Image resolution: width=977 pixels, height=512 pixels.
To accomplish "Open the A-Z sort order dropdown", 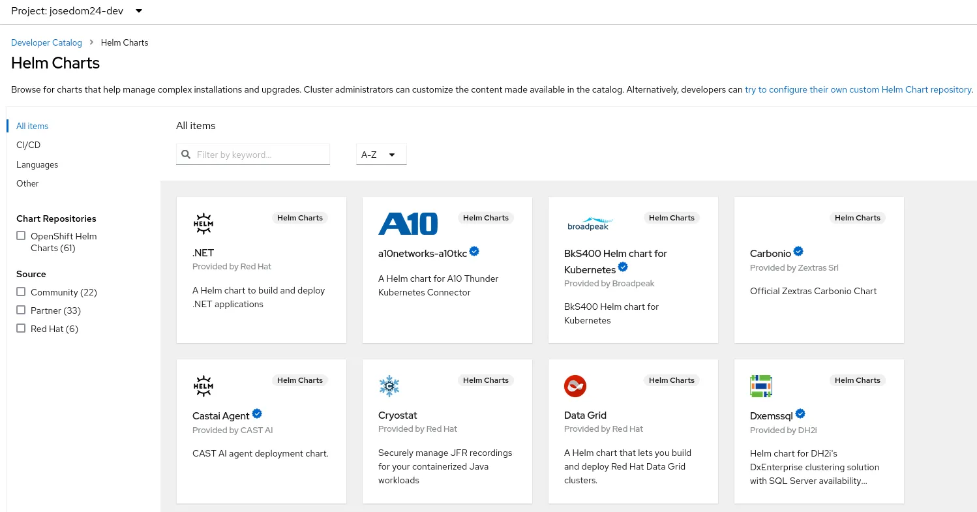I will tap(381, 155).
